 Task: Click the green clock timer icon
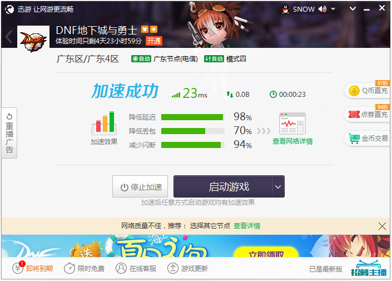[x=273, y=95]
